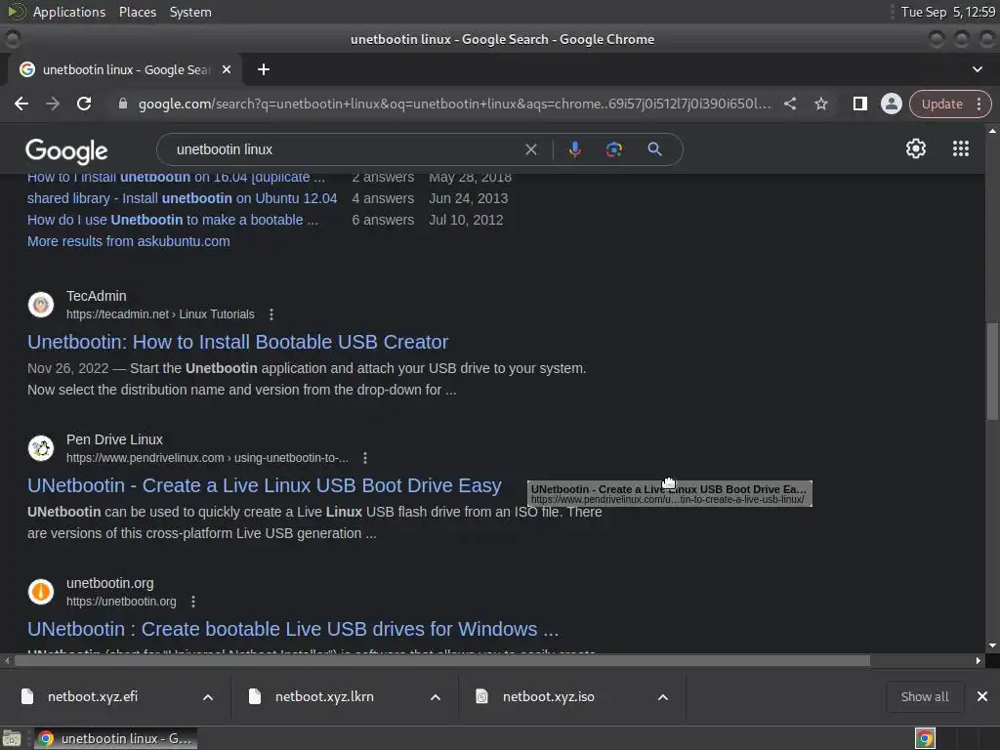Viewport: 1000px width, 750px height.
Task: Open 'Unetbootin: How to Install Bootable USB Creator'
Action: click(238, 342)
